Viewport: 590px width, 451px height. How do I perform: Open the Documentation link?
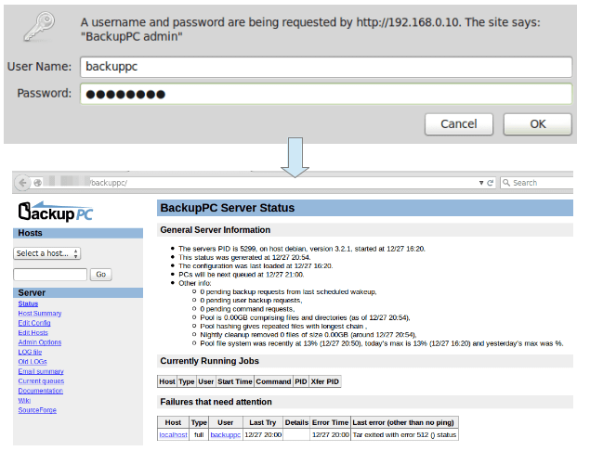(x=41, y=391)
